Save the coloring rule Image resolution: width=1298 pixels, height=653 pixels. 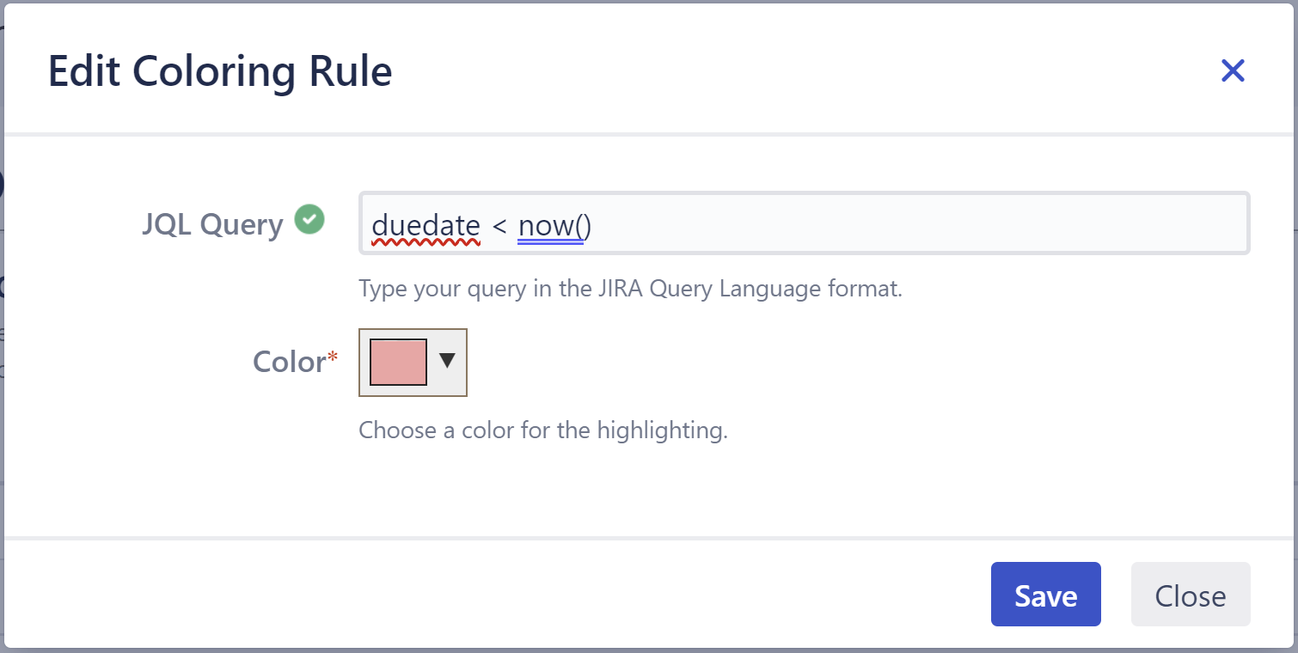pos(1045,594)
